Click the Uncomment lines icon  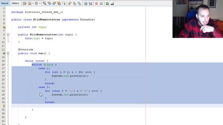coord(112,3)
